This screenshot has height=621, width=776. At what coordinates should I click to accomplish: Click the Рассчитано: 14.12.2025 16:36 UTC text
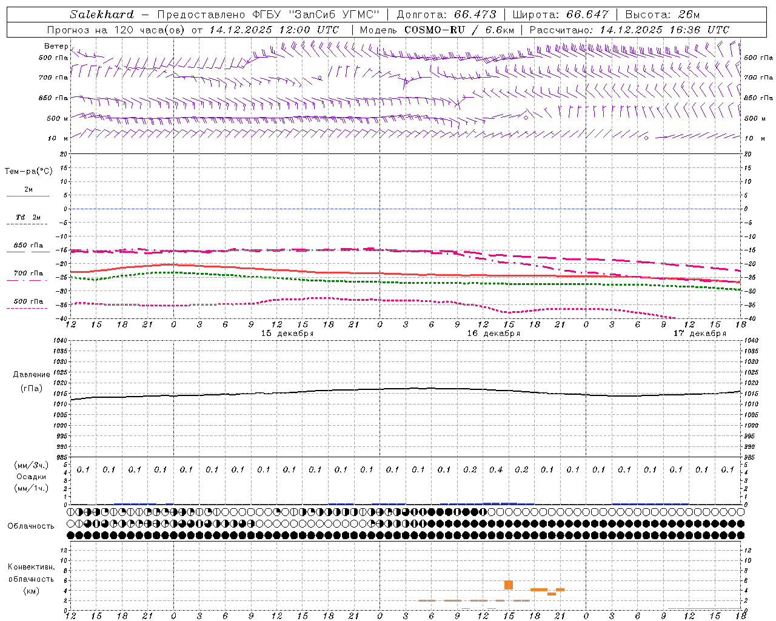tap(629, 30)
